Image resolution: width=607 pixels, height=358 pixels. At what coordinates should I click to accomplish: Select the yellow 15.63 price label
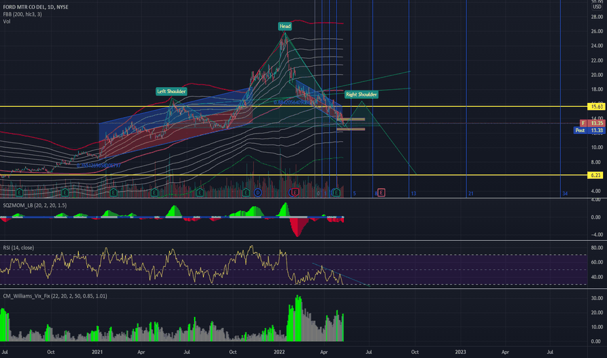pyautogui.click(x=596, y=107)
